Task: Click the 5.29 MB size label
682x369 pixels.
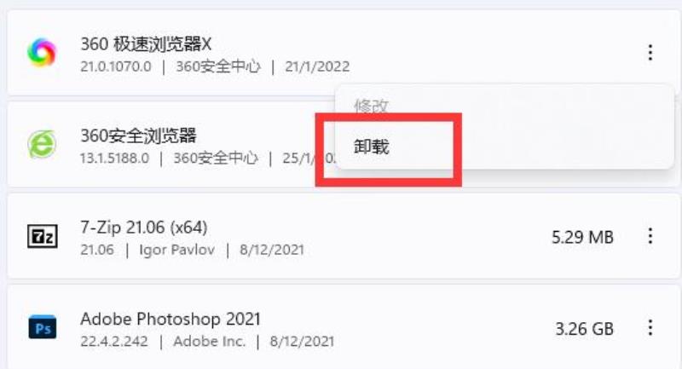Action: tap(582, 237)
